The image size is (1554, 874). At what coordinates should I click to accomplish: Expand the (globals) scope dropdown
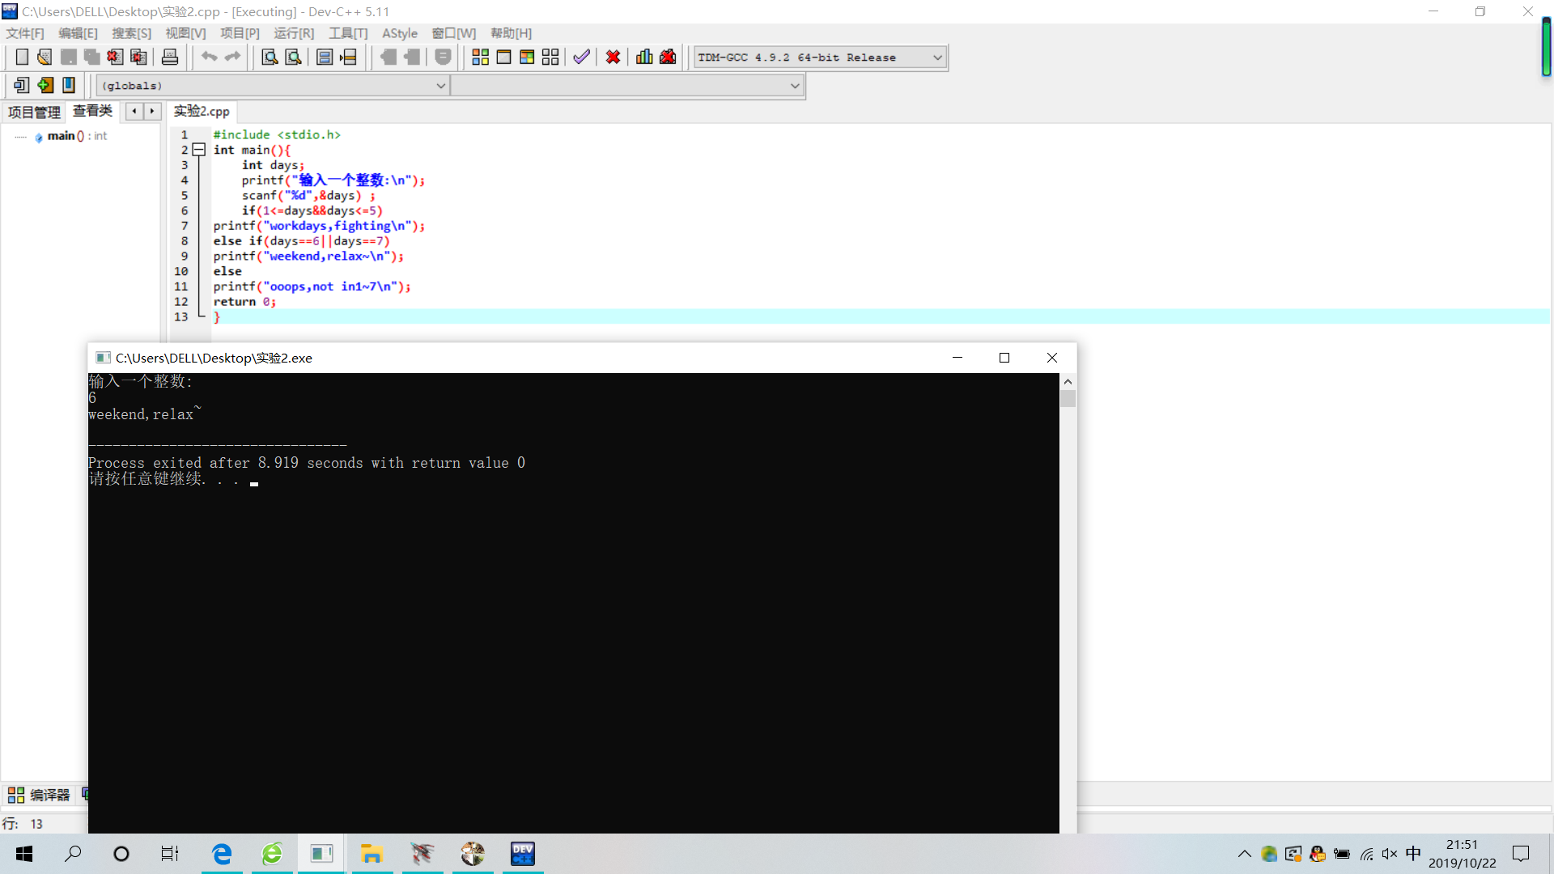(x=441, y=86)
